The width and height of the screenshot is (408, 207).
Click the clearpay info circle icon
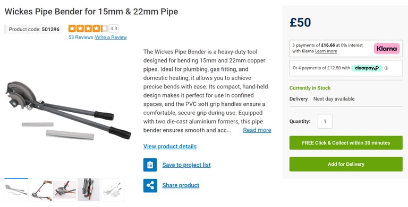tap(386, 68)
